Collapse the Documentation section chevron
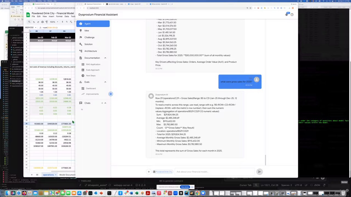Screen dimensions: 351x197 point(105,58)
